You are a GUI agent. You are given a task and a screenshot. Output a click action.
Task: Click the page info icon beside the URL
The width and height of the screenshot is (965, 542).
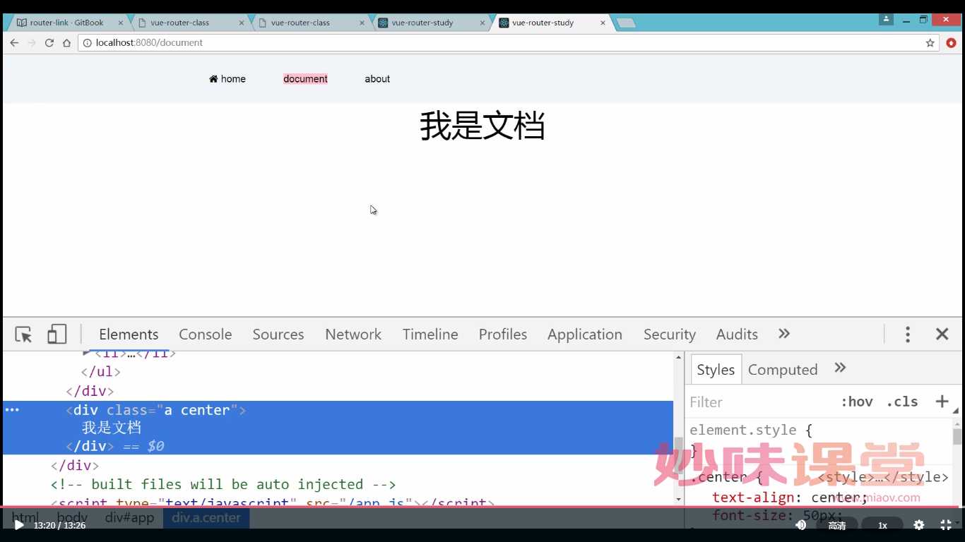[x=88, y=43]
